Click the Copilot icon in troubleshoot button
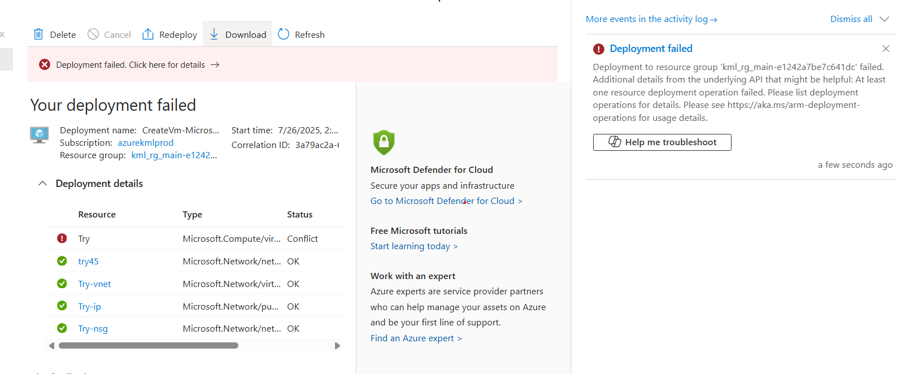Screen dimensions: 910x374 point(615,142)
